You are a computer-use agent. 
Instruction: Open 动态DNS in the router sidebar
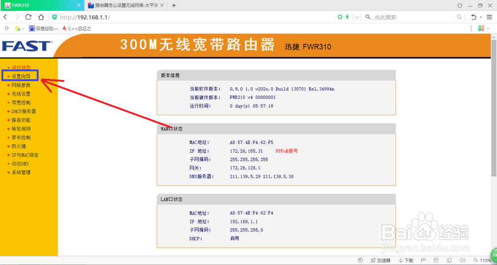click(x=20, y=164)
